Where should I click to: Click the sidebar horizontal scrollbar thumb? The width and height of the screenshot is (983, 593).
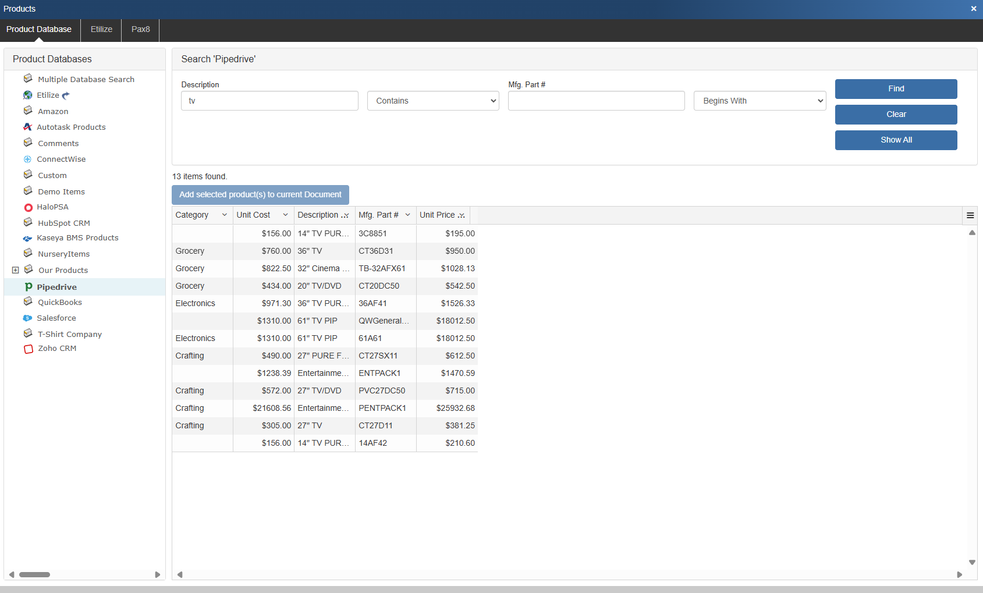point(34,574)
